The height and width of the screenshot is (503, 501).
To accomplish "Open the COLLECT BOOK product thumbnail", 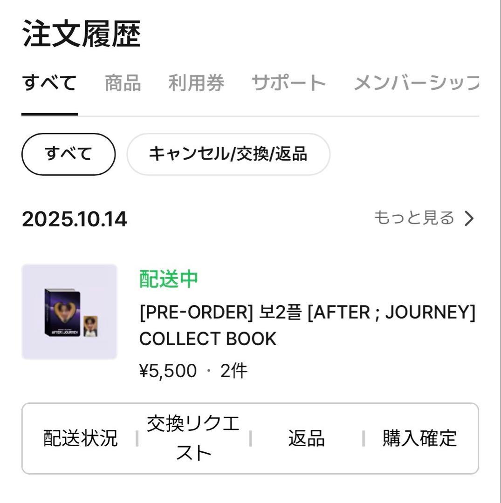I will tap(69, 311).
